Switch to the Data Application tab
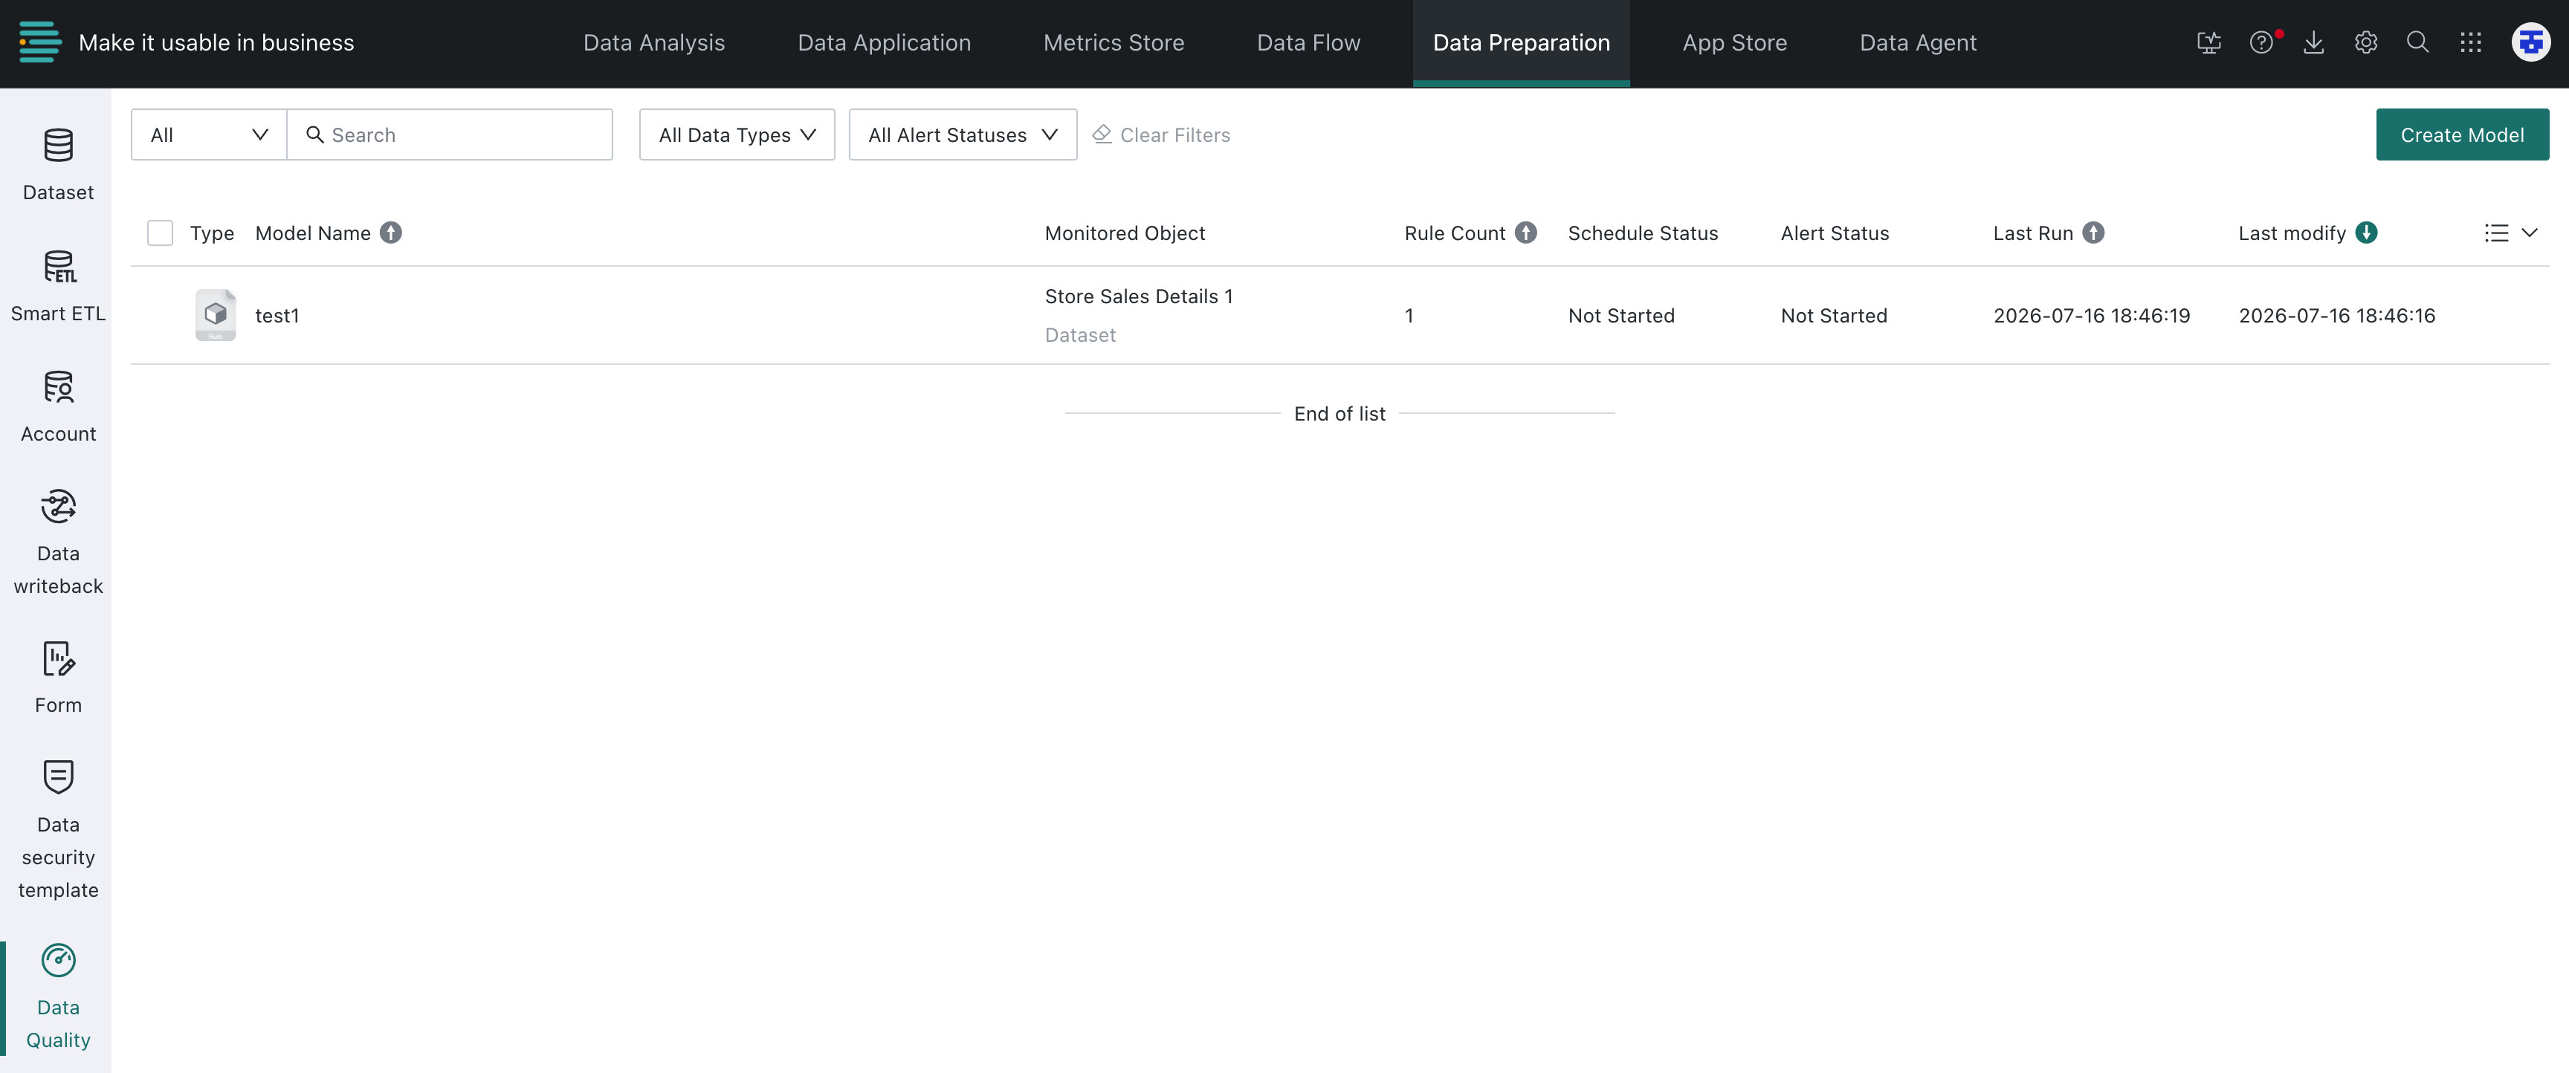 (884, 43)
